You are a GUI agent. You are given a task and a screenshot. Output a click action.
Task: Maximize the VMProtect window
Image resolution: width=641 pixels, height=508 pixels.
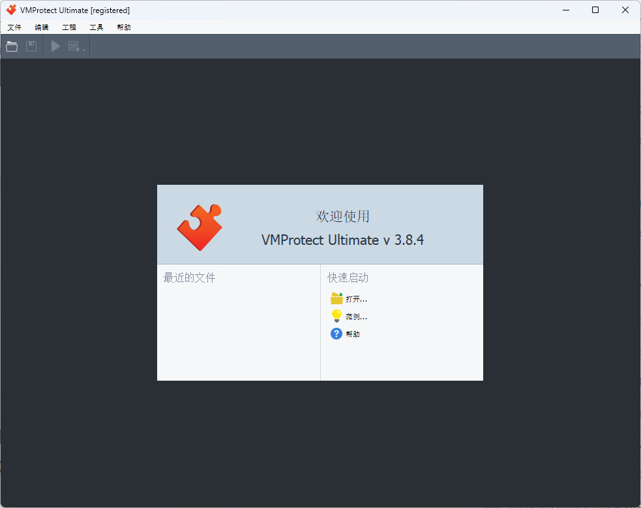(595, 10)
